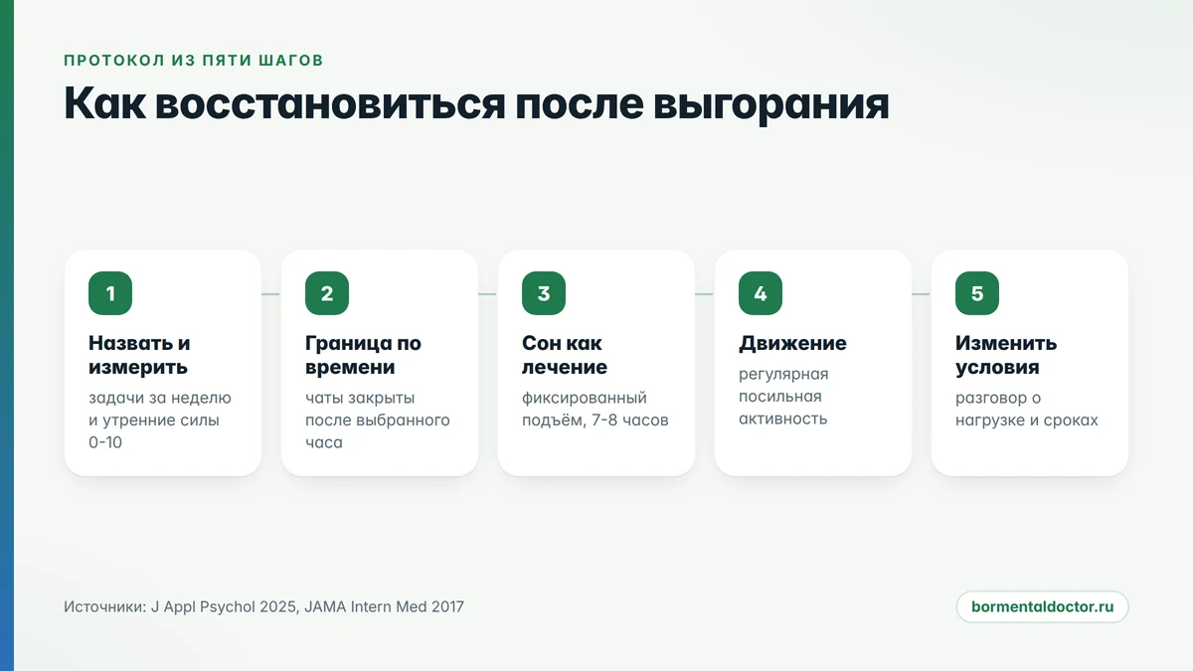This screenshot has width=1193, height=671.
Task: Click text "разговор о нагрузке и сроках"
Action: pyautogui.click(x=1027, y=409)
